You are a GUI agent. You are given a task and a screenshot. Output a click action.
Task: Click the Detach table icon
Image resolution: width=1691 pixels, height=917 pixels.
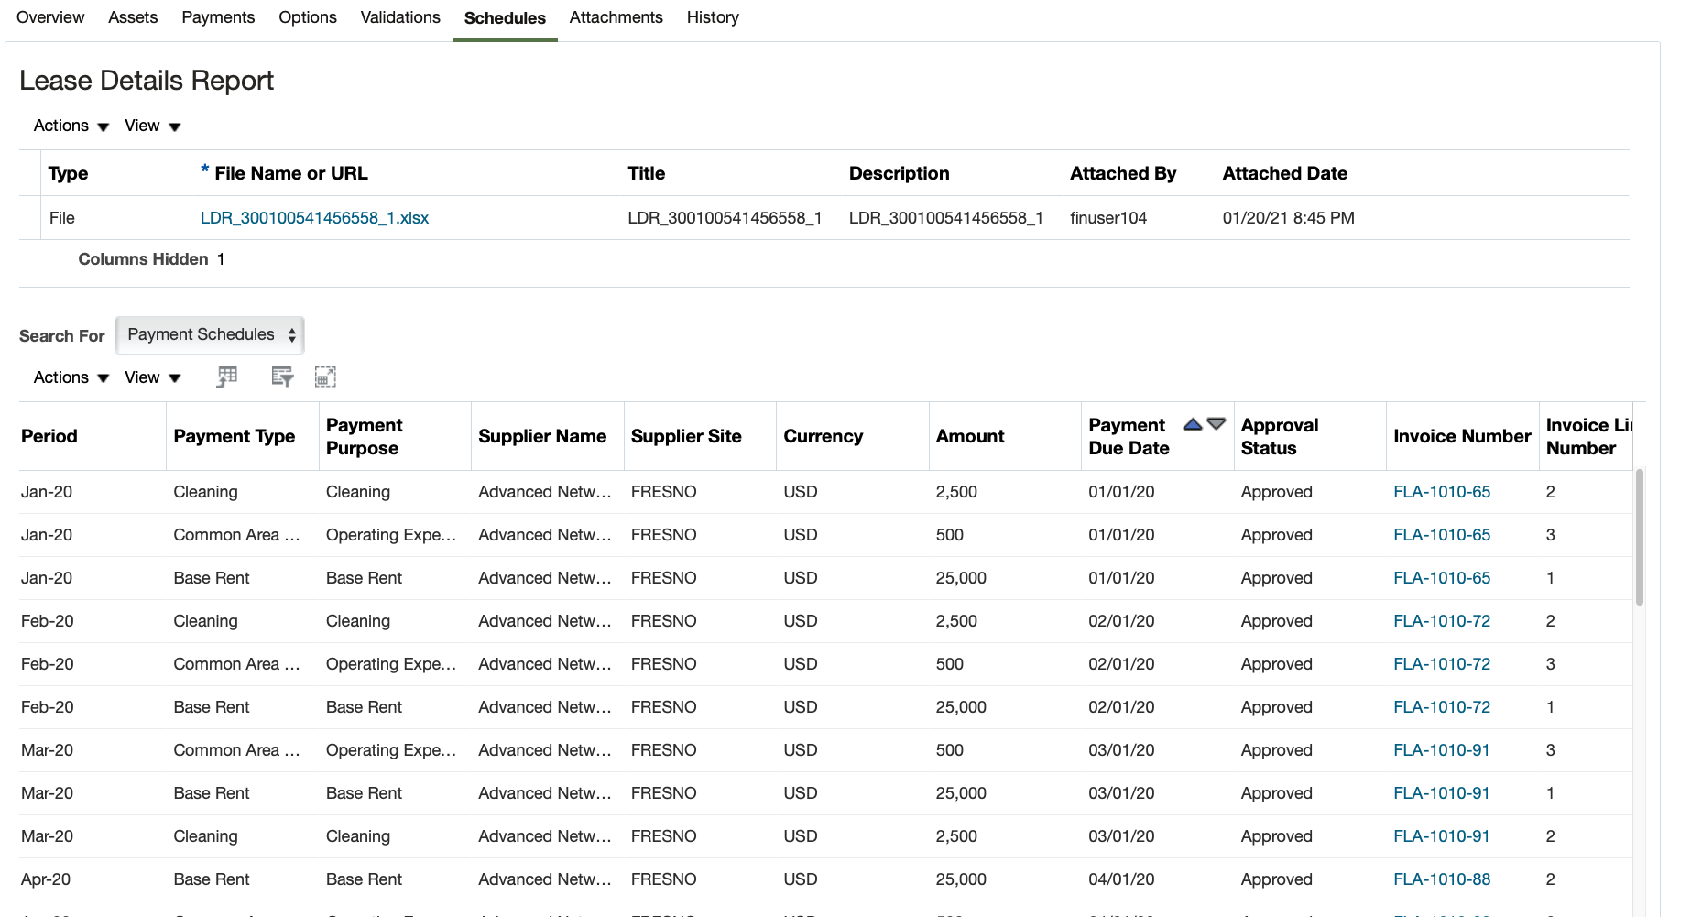coord(325,377)
